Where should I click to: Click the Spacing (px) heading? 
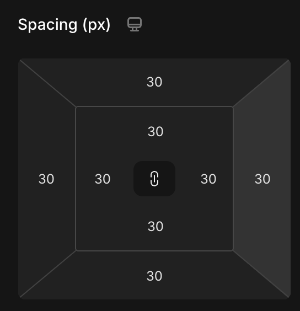(64, 25)
